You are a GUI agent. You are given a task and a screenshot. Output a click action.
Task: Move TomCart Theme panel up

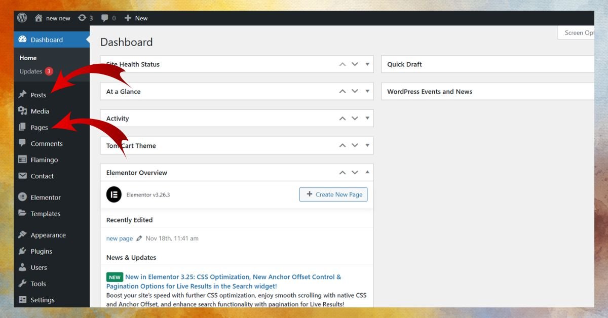pos(343,145)
